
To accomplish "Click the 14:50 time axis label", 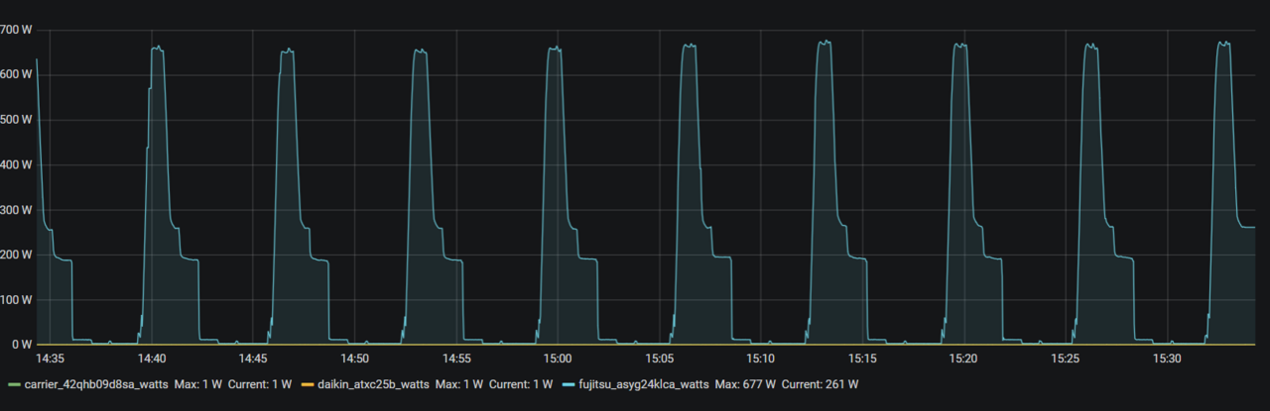I will tap(354, 358).
